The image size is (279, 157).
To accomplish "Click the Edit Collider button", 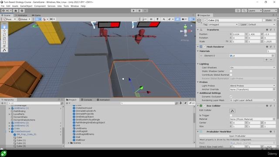I will click(x=232, y=111).
